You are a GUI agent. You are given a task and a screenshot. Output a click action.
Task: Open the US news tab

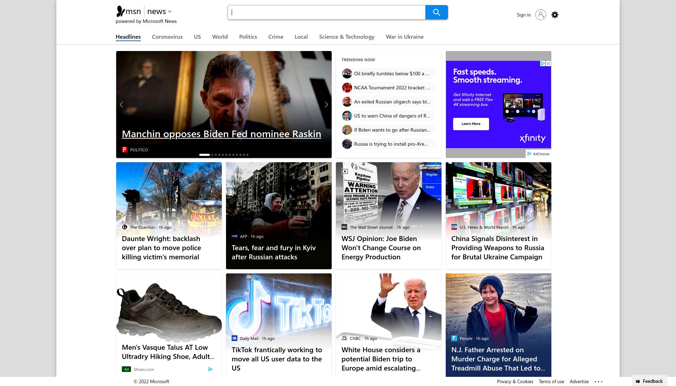pos(197,37)
